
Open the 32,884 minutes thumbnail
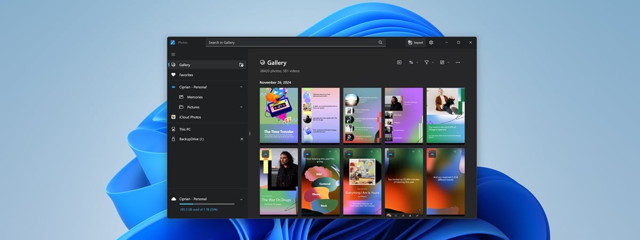(404, 182)
